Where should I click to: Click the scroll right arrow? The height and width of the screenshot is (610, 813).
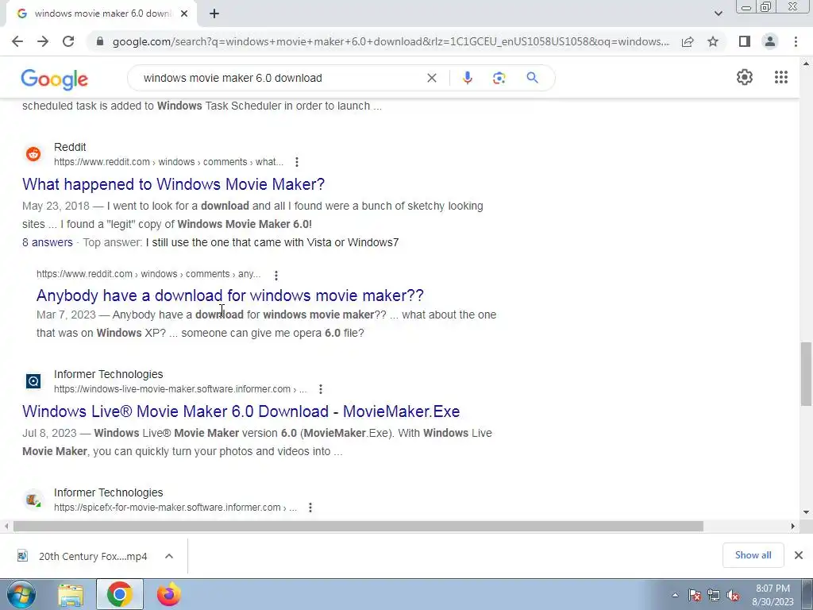(x=793, y=526)
